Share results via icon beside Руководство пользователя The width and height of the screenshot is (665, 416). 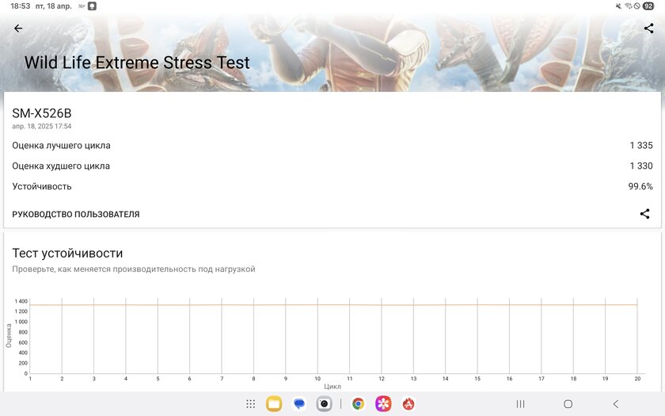click(644, 213)
